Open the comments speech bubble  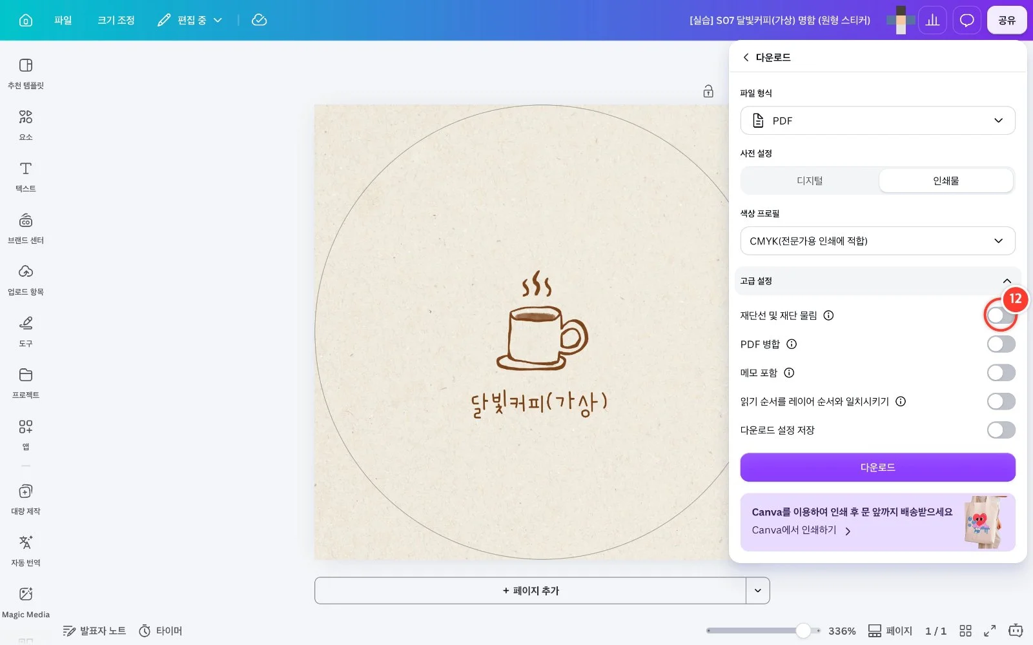pyautogui.click(x=967, y=20)
